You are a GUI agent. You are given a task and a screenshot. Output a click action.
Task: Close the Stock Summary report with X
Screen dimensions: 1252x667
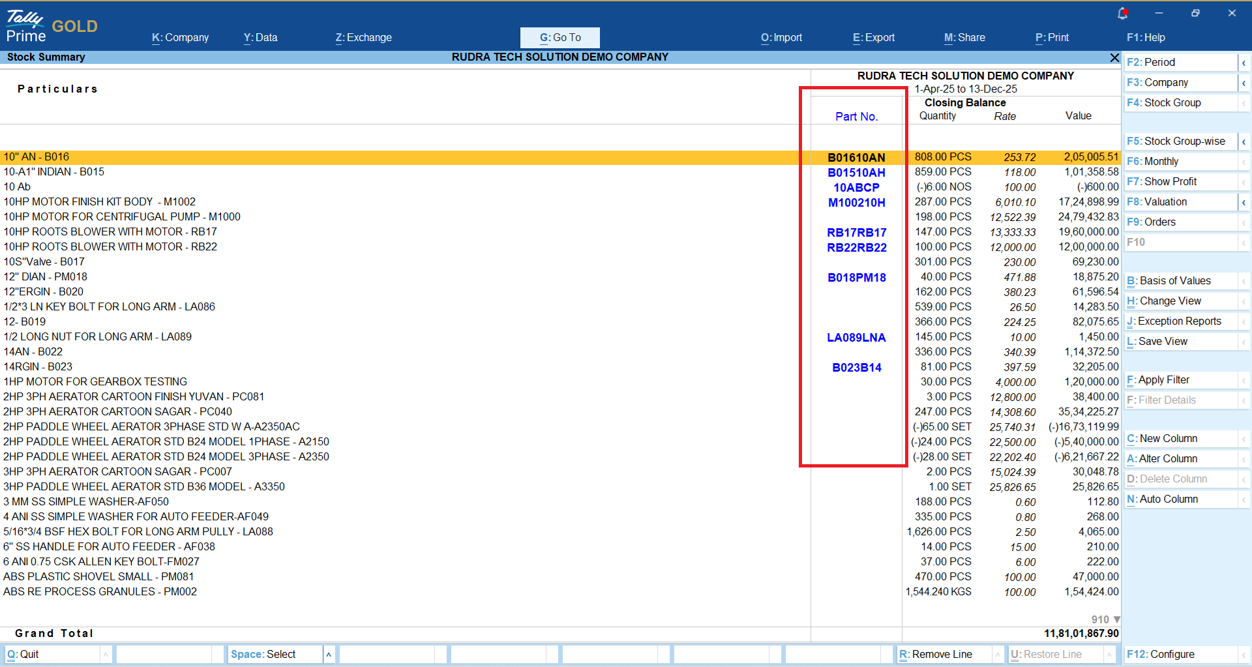coord(1114,58)
